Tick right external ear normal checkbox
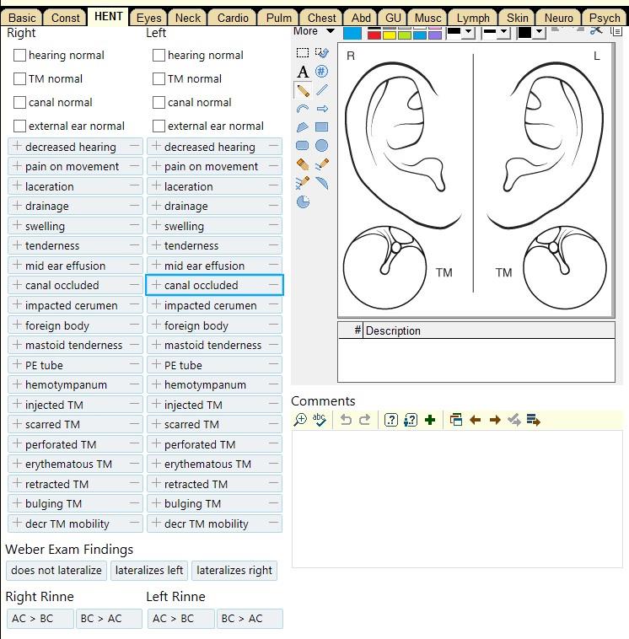The width and height of the screenshot is (629, 639). pos(20,126)
